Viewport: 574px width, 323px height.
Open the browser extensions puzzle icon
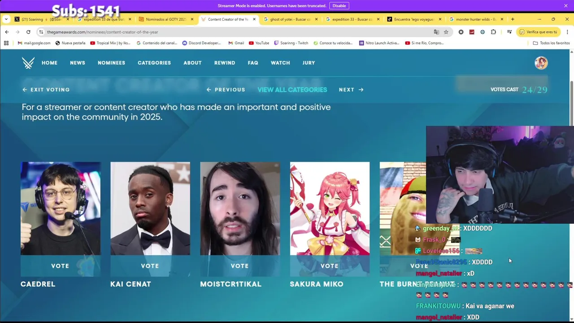tap(494, 32)
